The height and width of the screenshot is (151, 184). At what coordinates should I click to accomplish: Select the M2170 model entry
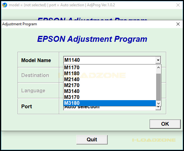[110, 85]
